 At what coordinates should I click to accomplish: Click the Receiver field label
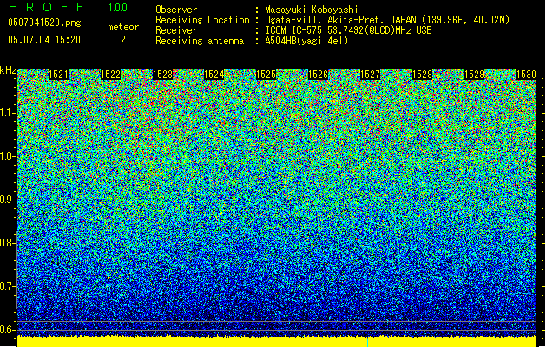(x=176, y=30)
